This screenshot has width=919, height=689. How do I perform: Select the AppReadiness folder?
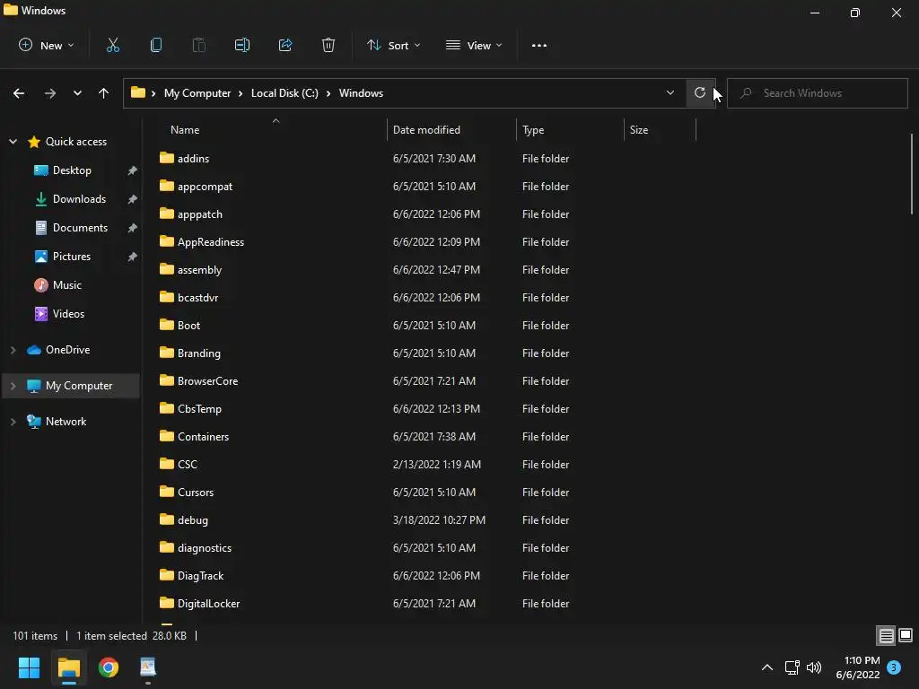coord(210,242)
